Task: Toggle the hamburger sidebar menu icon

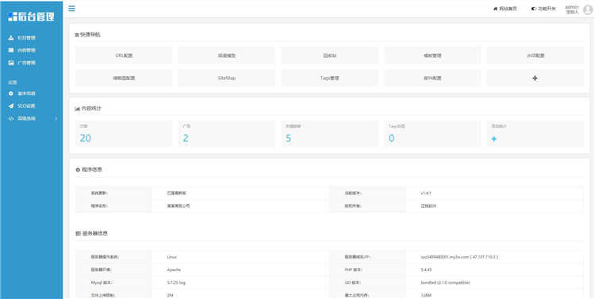Action: tap(71, 9)
